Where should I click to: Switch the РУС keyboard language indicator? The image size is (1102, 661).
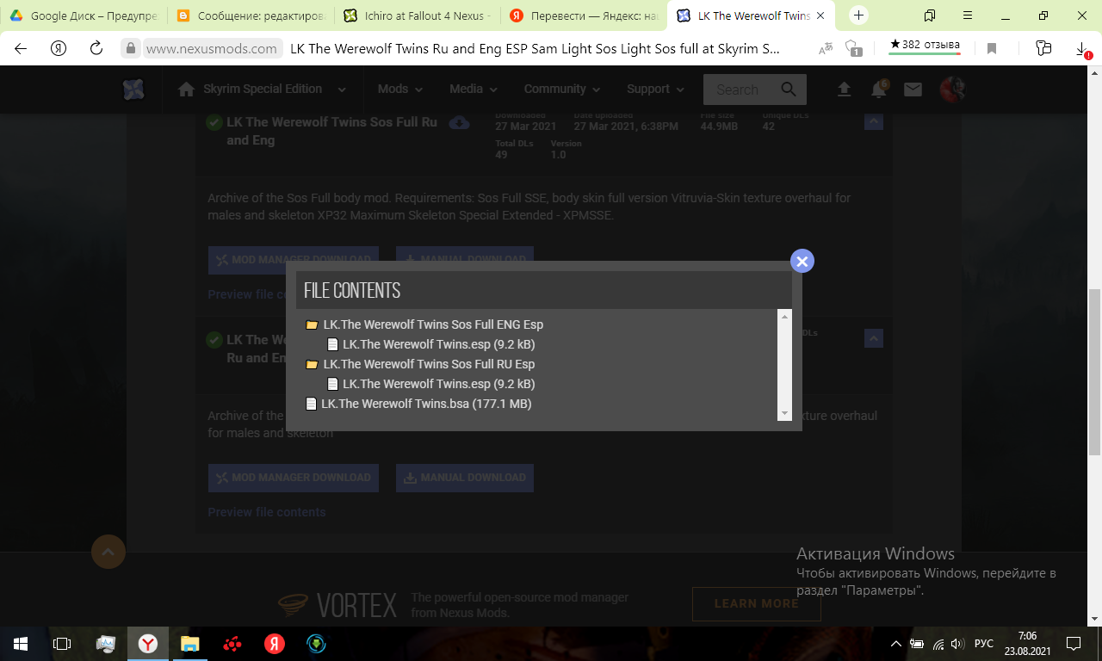(x=983, y=644)
